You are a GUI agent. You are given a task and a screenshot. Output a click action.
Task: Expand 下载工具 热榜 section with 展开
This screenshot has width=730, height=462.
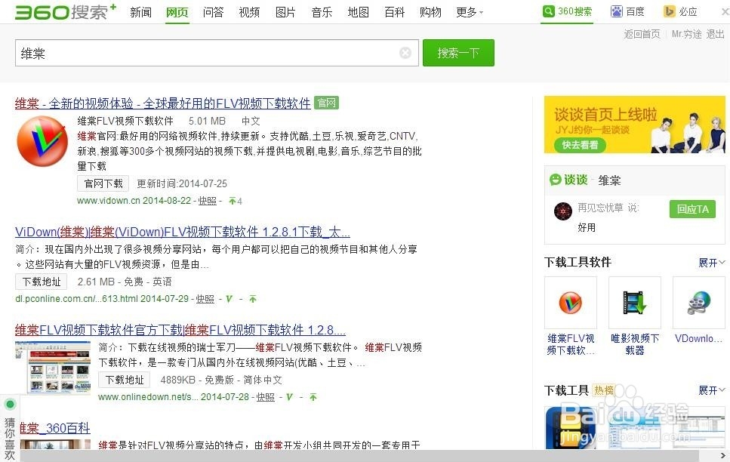pyautogui.click(x=712, y=390)
